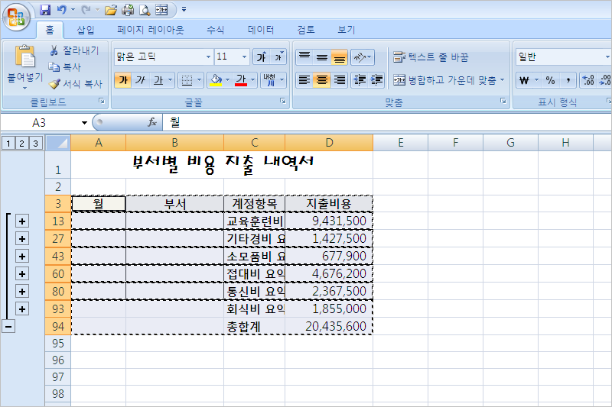Click the Office button logo
The width and height of the screenshot is (612, 407).
17,15
